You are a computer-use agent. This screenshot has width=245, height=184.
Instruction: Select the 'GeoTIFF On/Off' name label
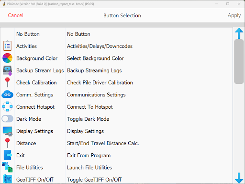pyautogui.click(x=35, y=180)
